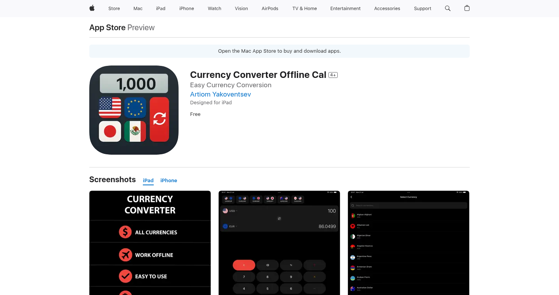559x295 pixels.
Task: Open the Support menu
Action: pyautogui.click(x=422, y=9)
